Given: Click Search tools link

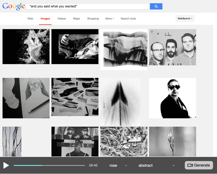Looking at the screenshot, I should click(128, 19).
